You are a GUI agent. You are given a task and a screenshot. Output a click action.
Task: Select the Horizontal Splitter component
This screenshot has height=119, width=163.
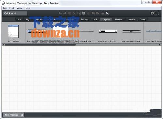coord(132,31)
